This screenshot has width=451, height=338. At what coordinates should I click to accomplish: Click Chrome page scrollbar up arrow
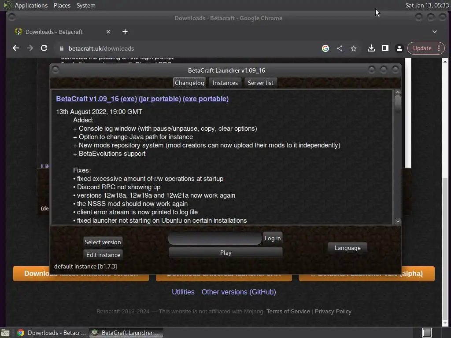445,61
